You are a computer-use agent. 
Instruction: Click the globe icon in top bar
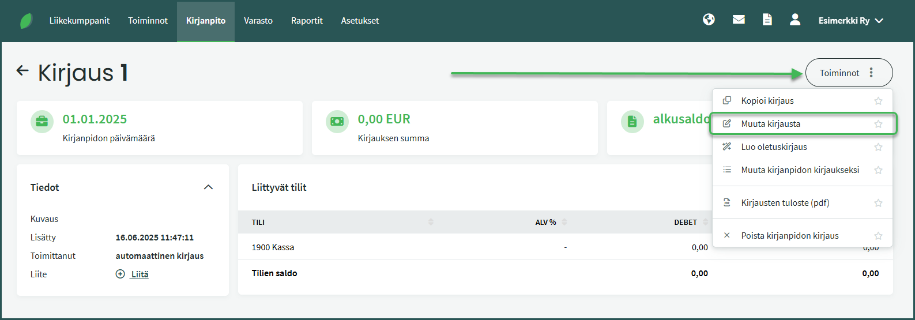click(709, 20)
